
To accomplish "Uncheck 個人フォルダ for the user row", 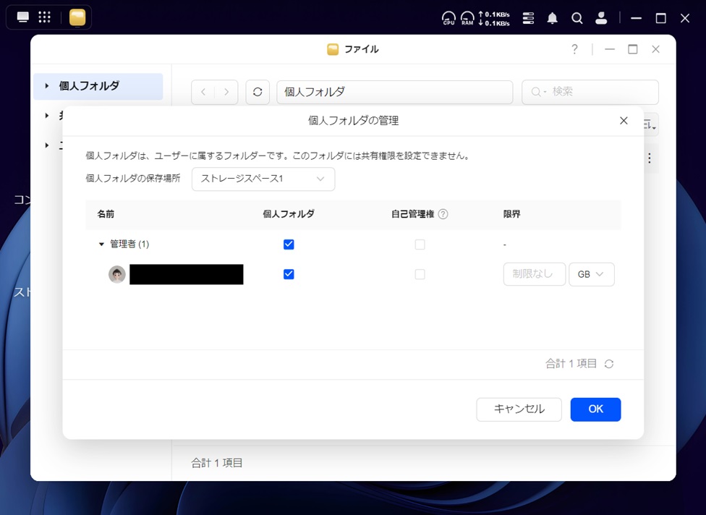I will (x=289, y=274).
